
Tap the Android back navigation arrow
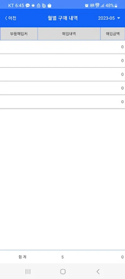[98, 271]
